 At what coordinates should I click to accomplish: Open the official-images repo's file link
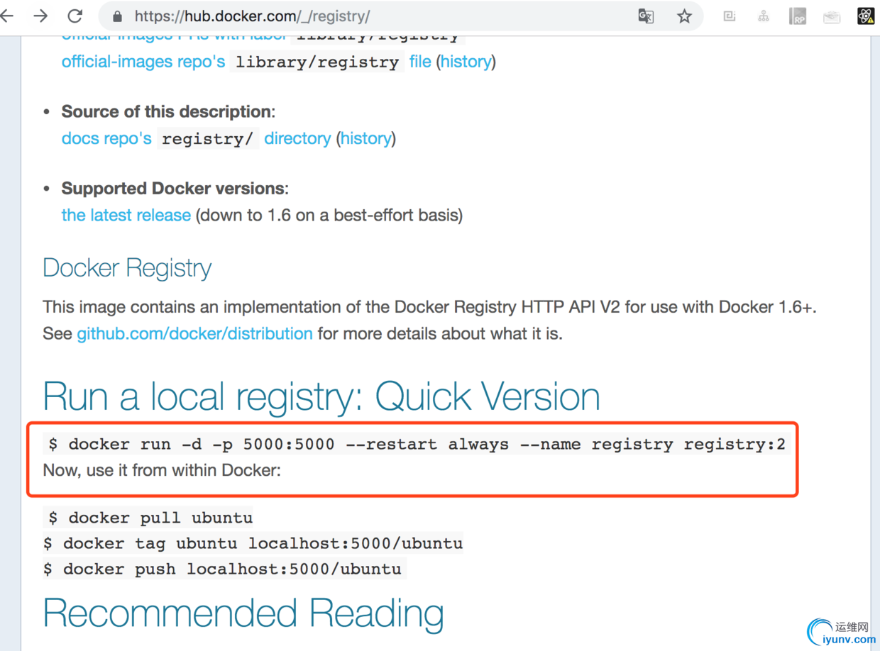420,62
